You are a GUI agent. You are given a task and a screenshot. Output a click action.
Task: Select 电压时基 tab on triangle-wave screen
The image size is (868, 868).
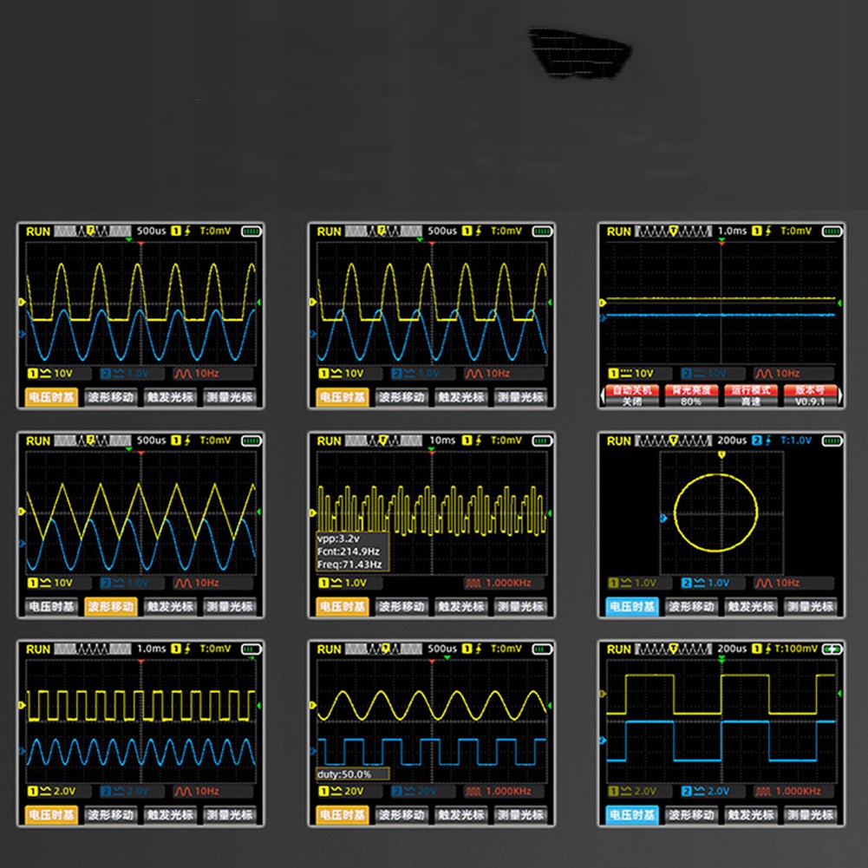51,606
